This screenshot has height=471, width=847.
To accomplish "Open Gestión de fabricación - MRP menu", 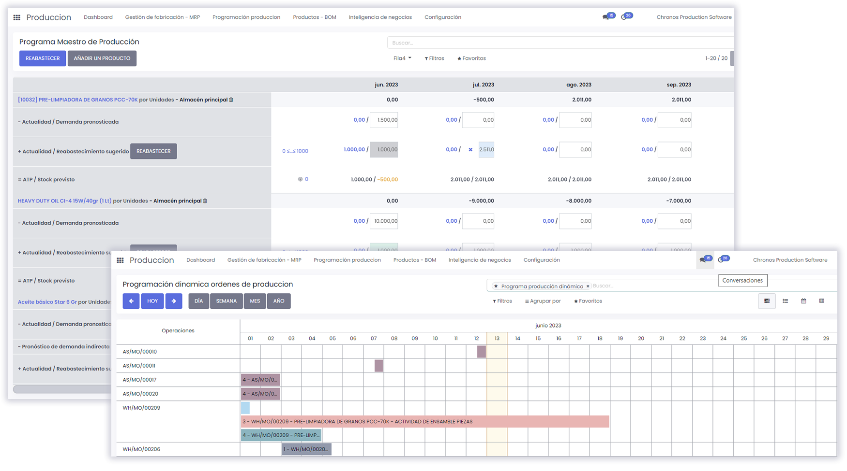I will click(162, 17).
